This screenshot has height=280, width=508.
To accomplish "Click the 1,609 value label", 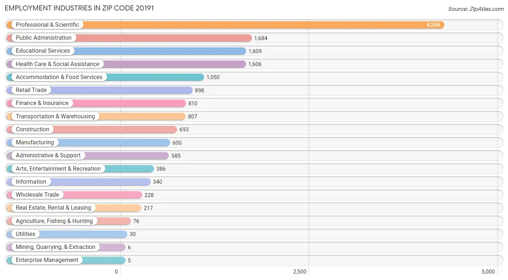I will [255, 51].
